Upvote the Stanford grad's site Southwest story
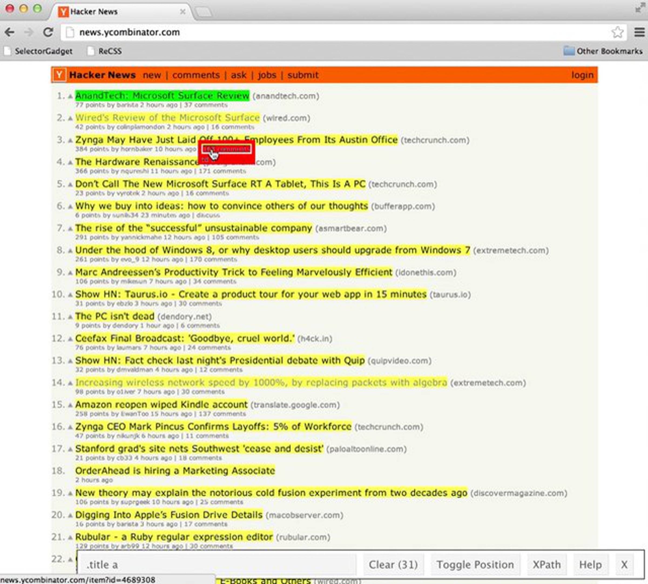Screen dimensions: 648x584 coord(70,449)
